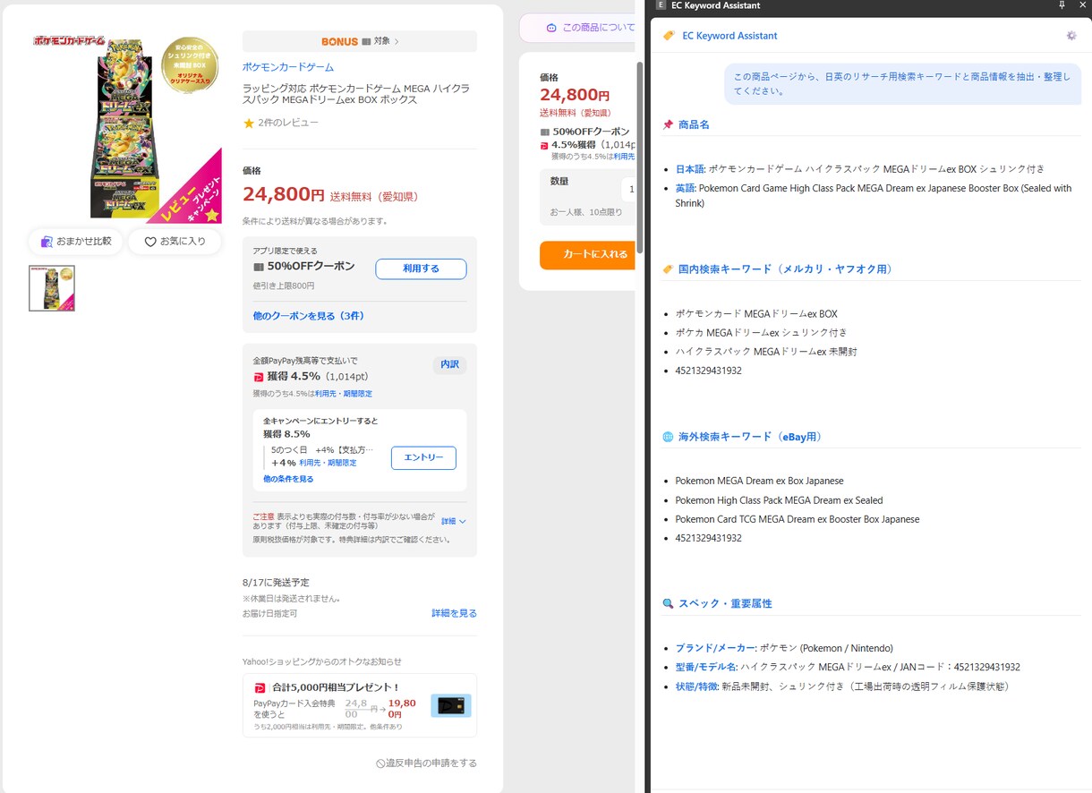Click the 状態/特徴 spec line

(x=841, y=686)
